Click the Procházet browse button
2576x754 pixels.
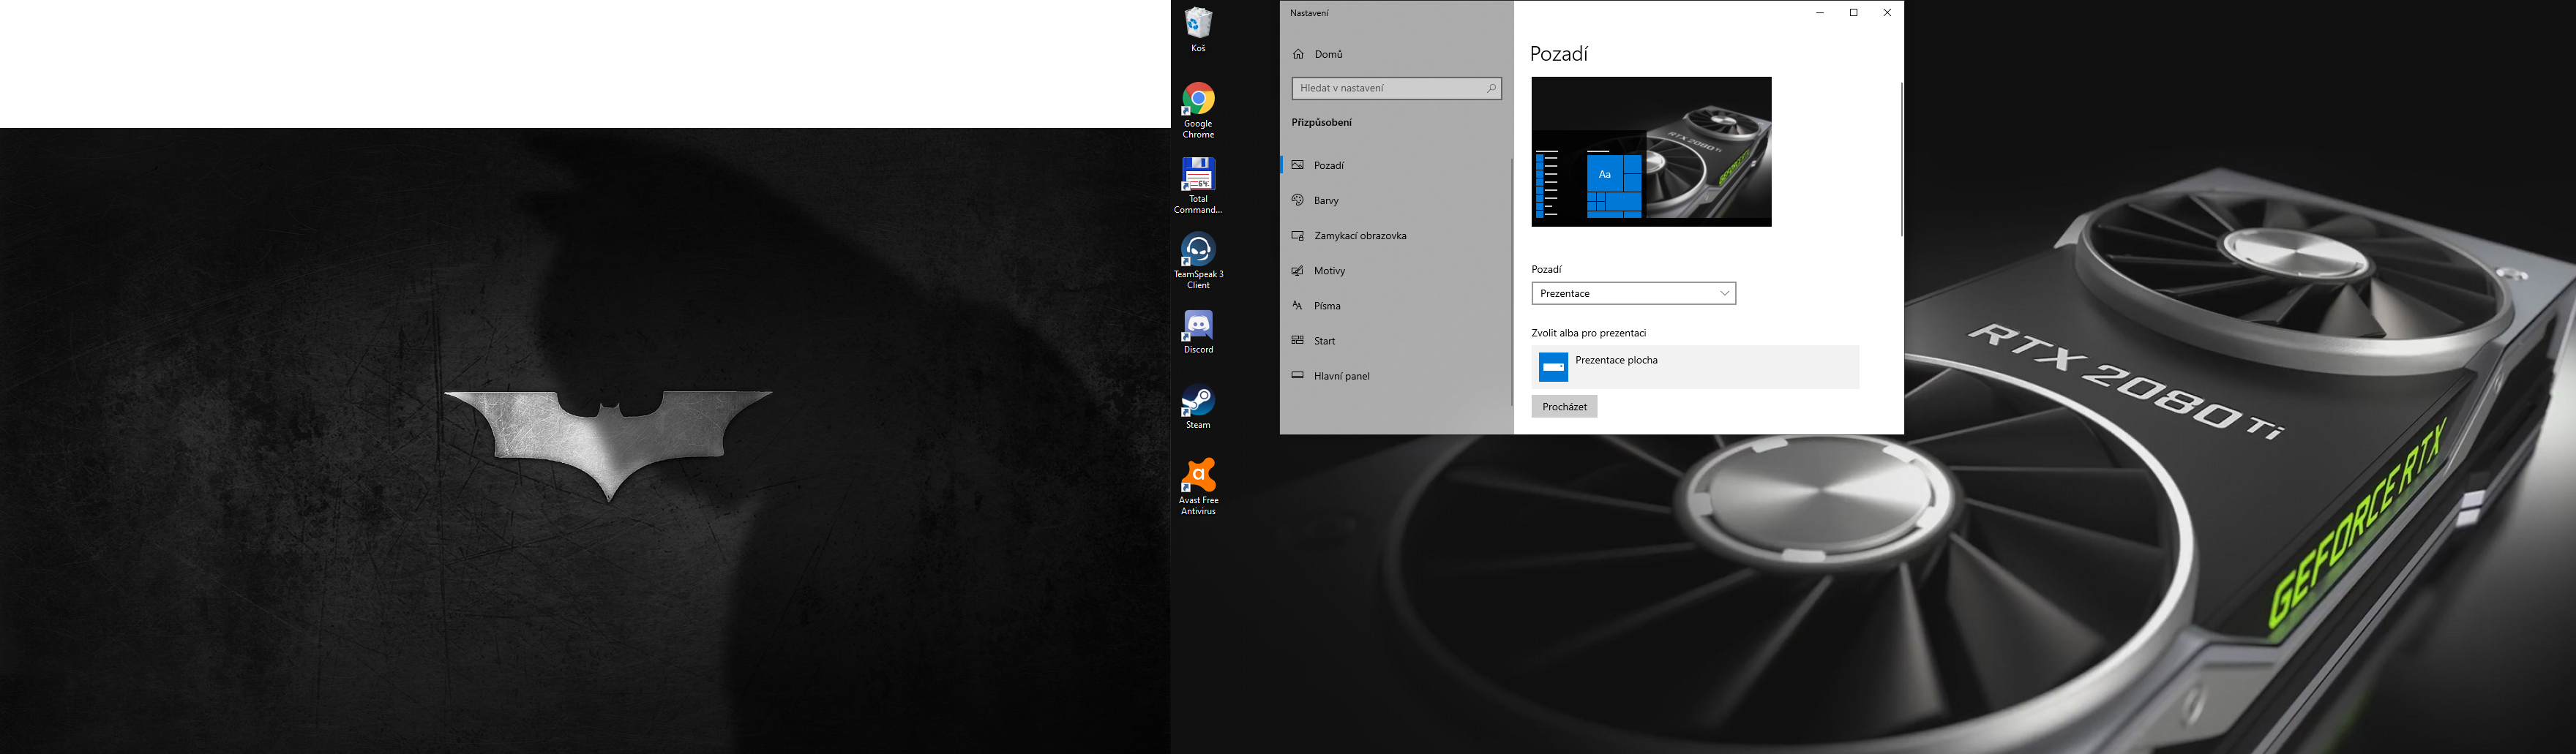click(1564, 407)
